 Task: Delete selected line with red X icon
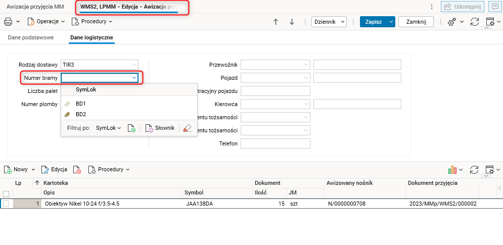click(77, 170)
